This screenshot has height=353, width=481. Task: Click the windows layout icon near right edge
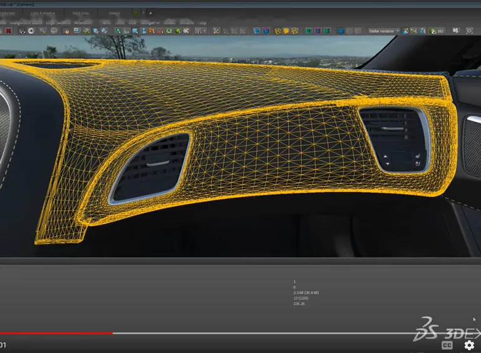[456, 31]
